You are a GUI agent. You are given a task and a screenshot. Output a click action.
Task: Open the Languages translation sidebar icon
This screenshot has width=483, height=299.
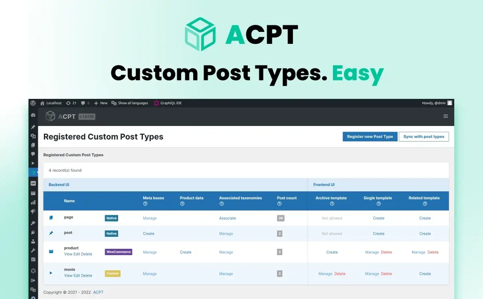[x=33, y=289]
